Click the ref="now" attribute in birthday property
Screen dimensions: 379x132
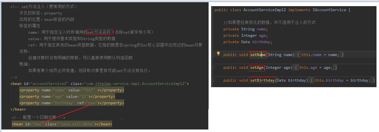[x=87, y=103]
